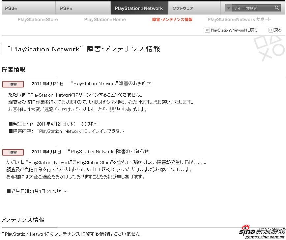Click the 戻る back link

point(278,30)
